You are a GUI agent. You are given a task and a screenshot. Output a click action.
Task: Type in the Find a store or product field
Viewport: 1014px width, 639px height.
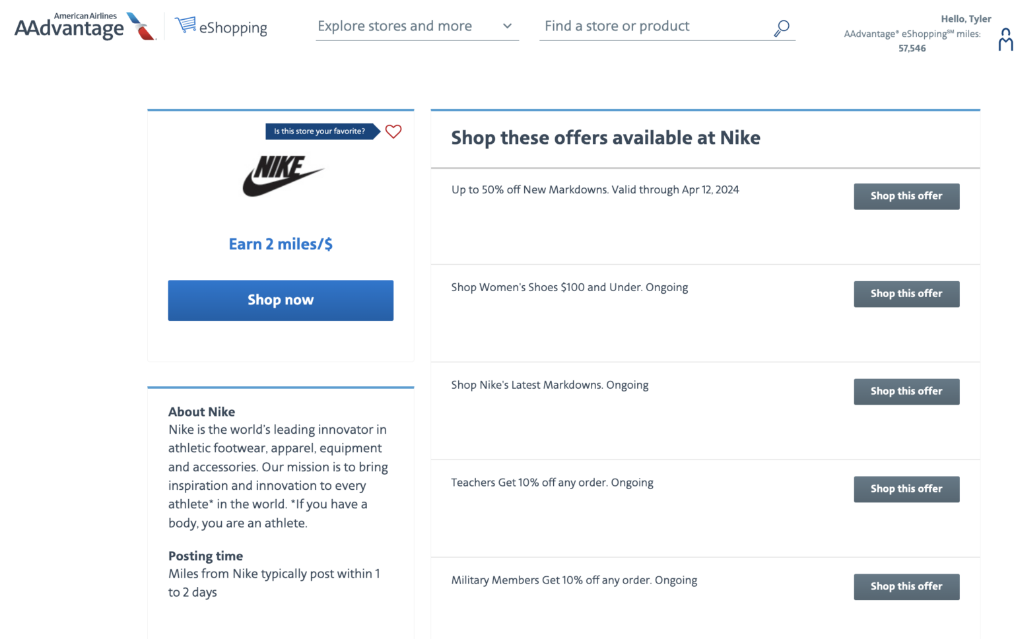click(x=654, y=26)
